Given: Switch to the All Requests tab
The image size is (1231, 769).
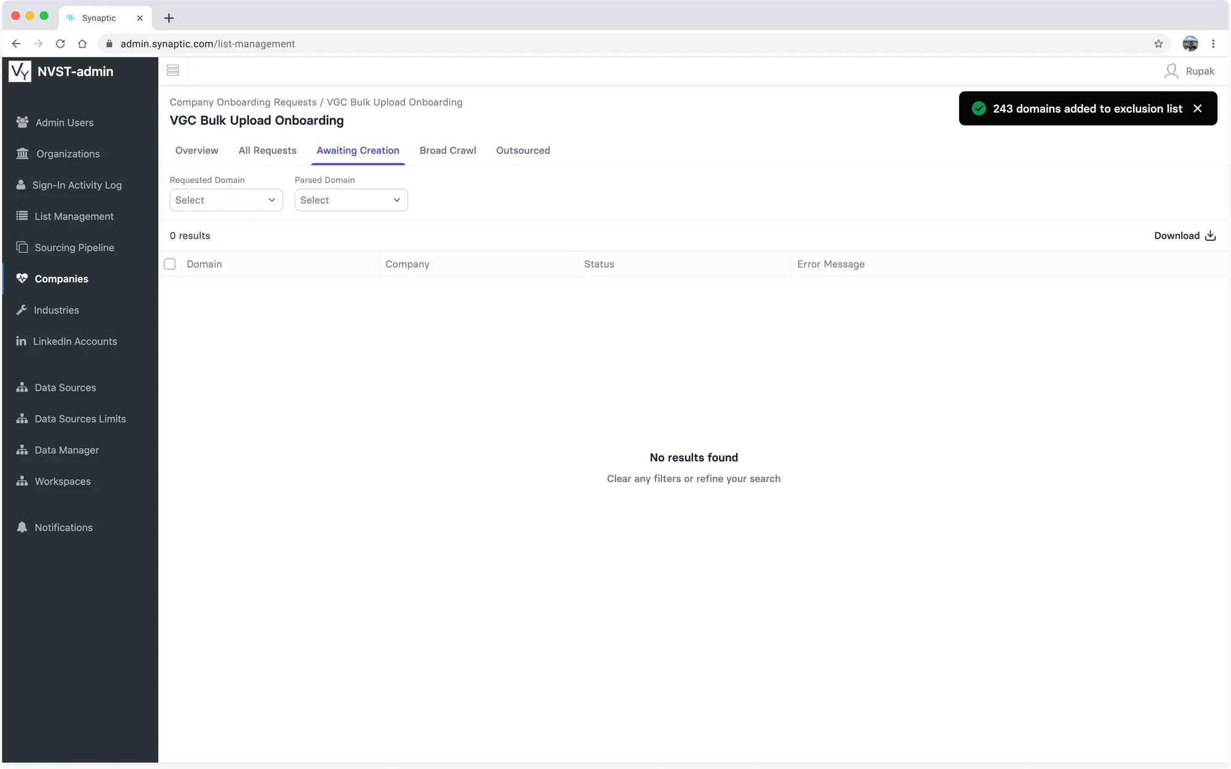Looking at the screenshot, I should point(267,150).
